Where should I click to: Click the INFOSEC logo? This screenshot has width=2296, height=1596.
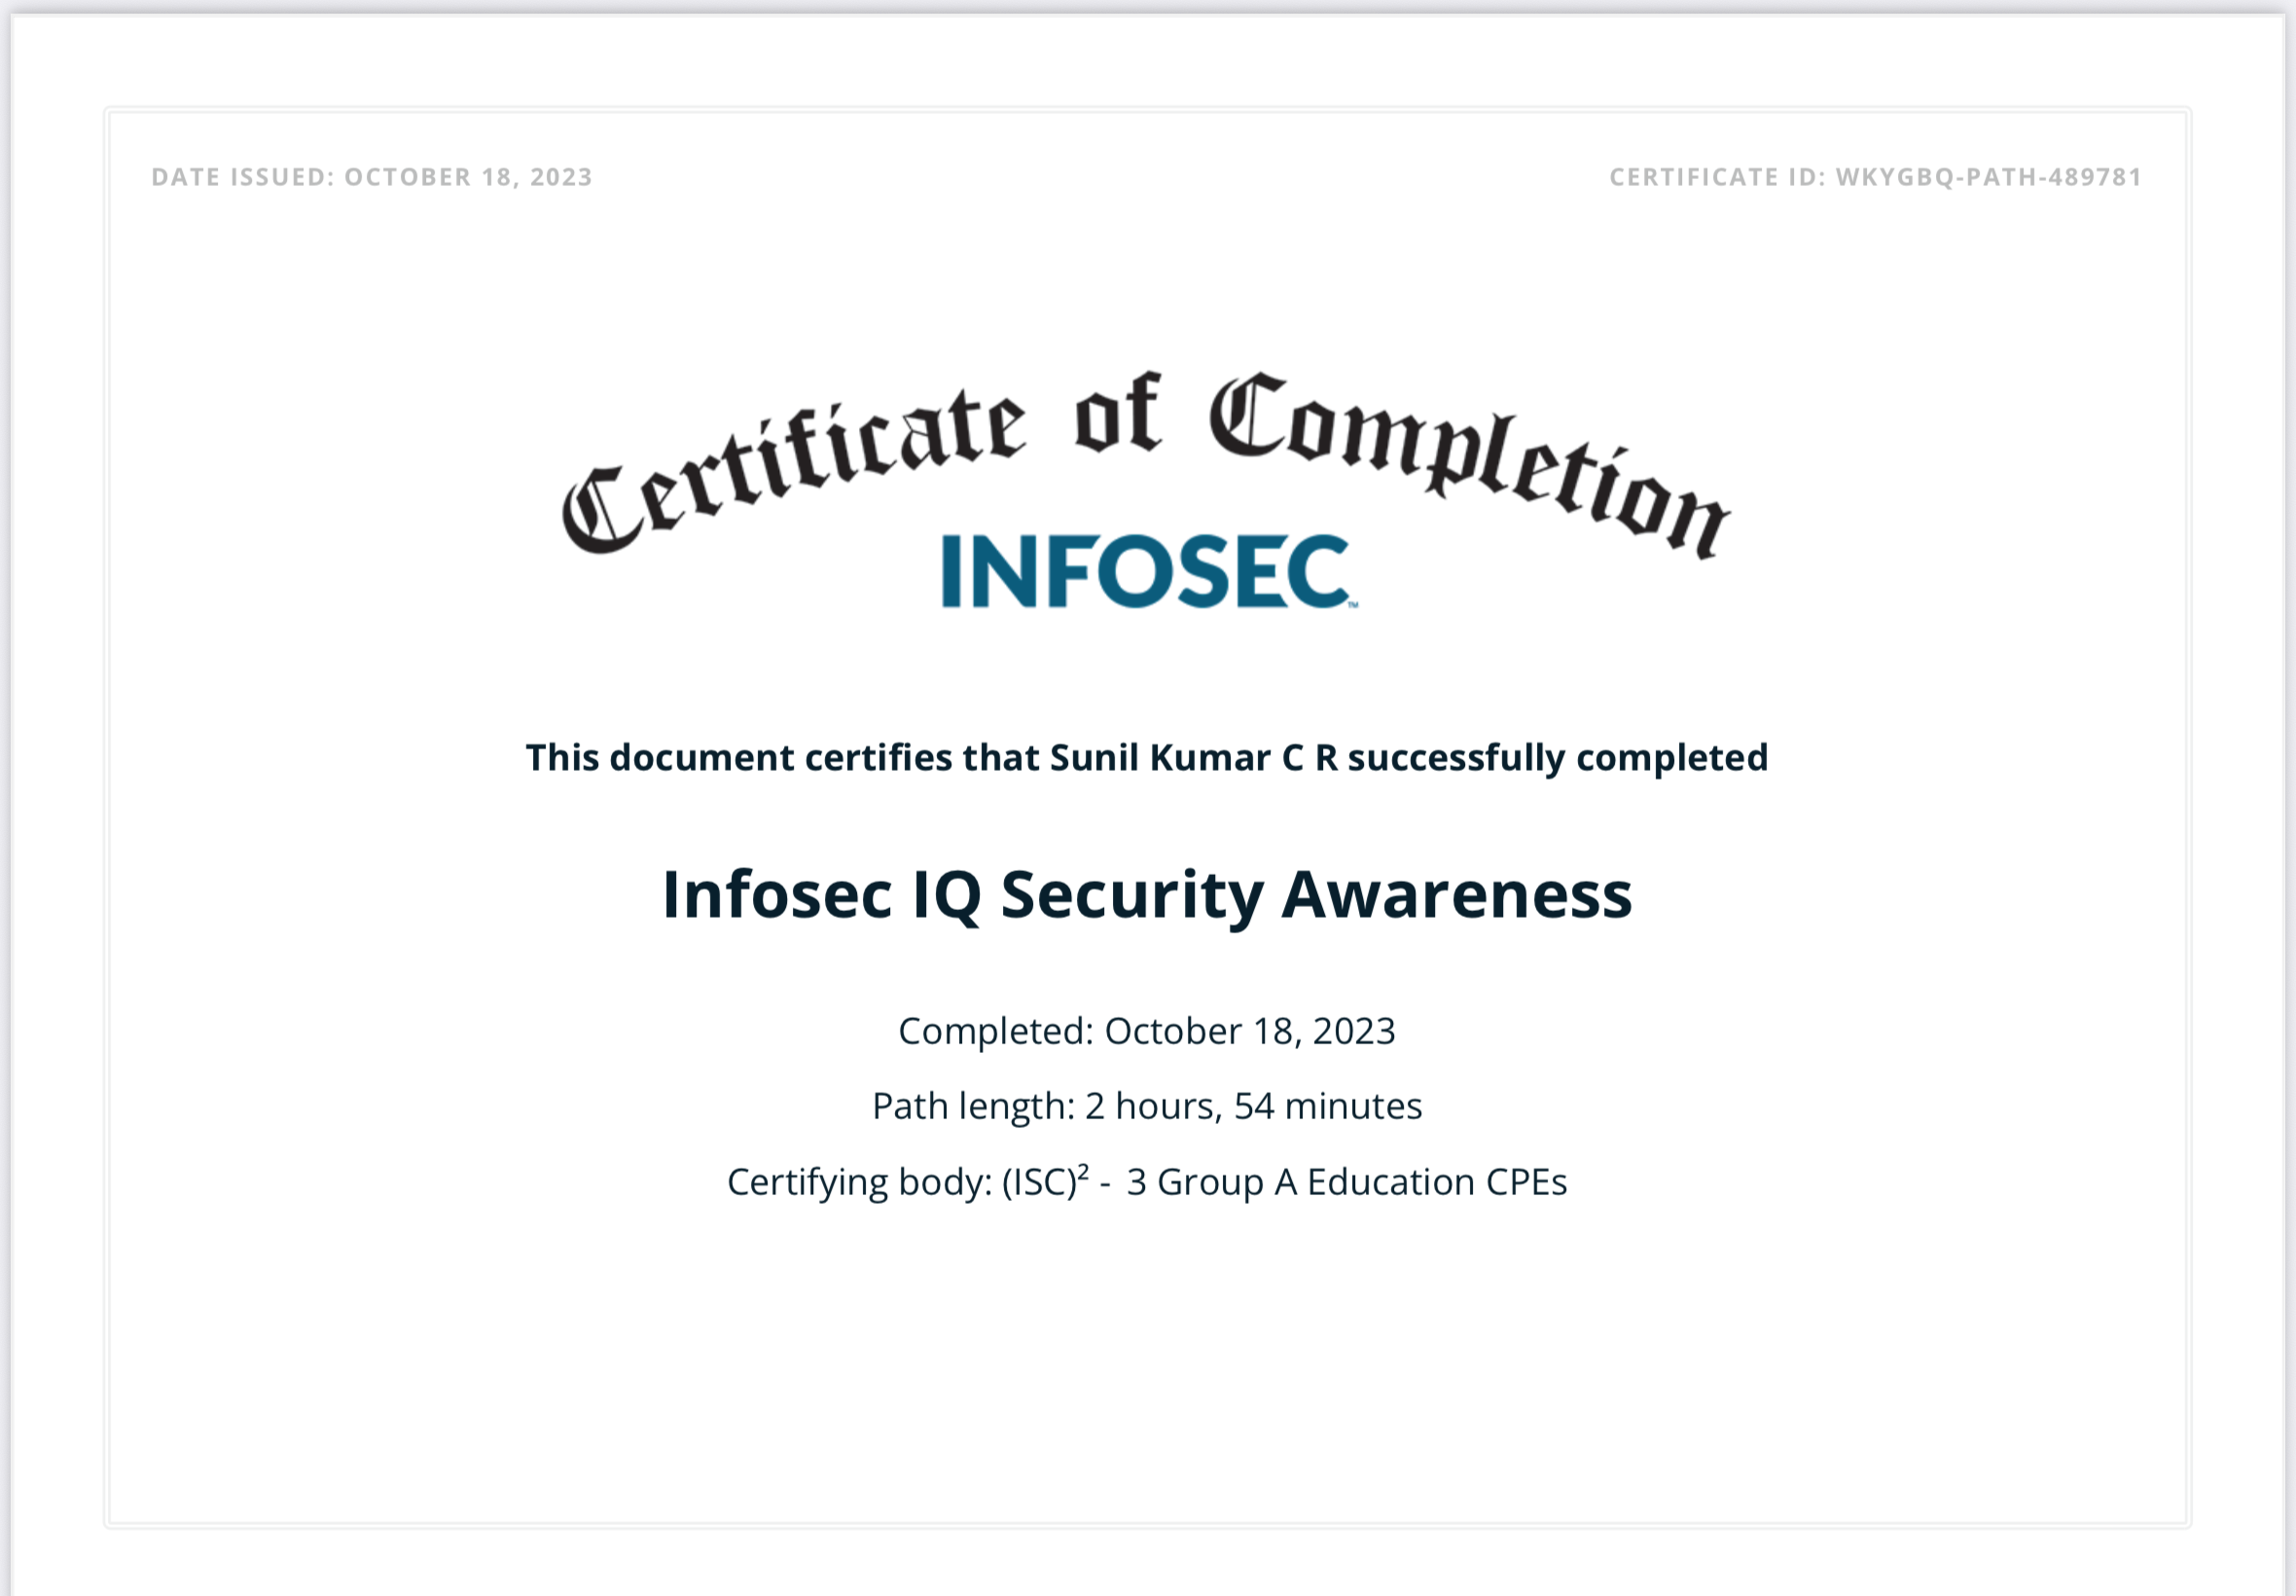1149,571
